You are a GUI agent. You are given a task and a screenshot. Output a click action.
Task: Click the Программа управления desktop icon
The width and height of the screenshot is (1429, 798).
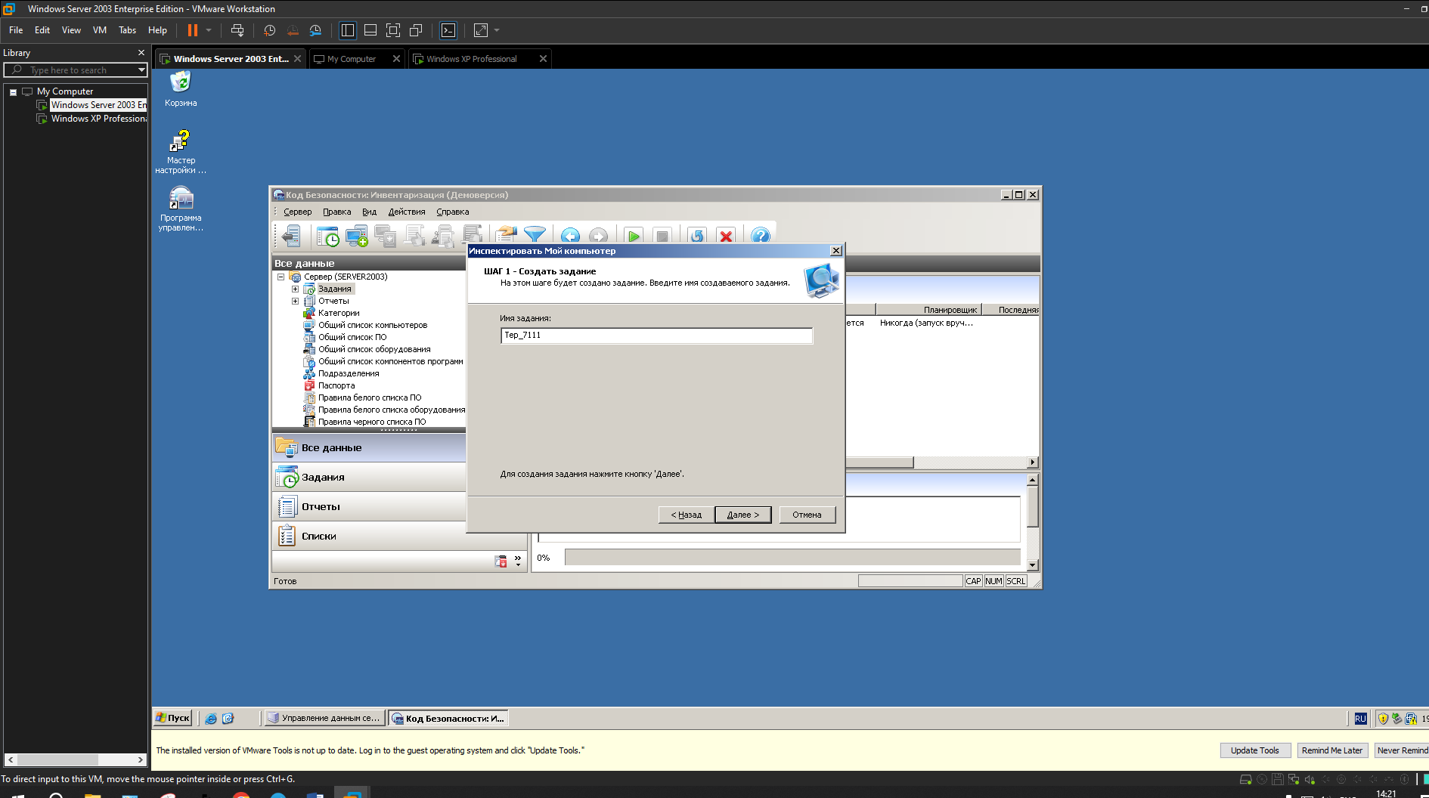coord(181,209)
